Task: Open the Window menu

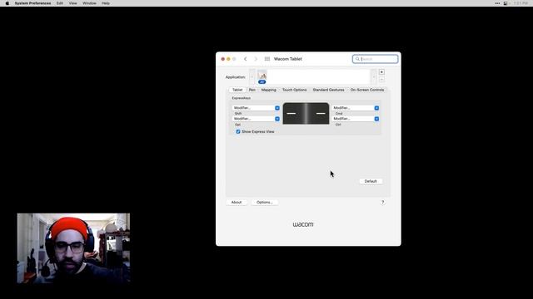Action: [89, 3]
